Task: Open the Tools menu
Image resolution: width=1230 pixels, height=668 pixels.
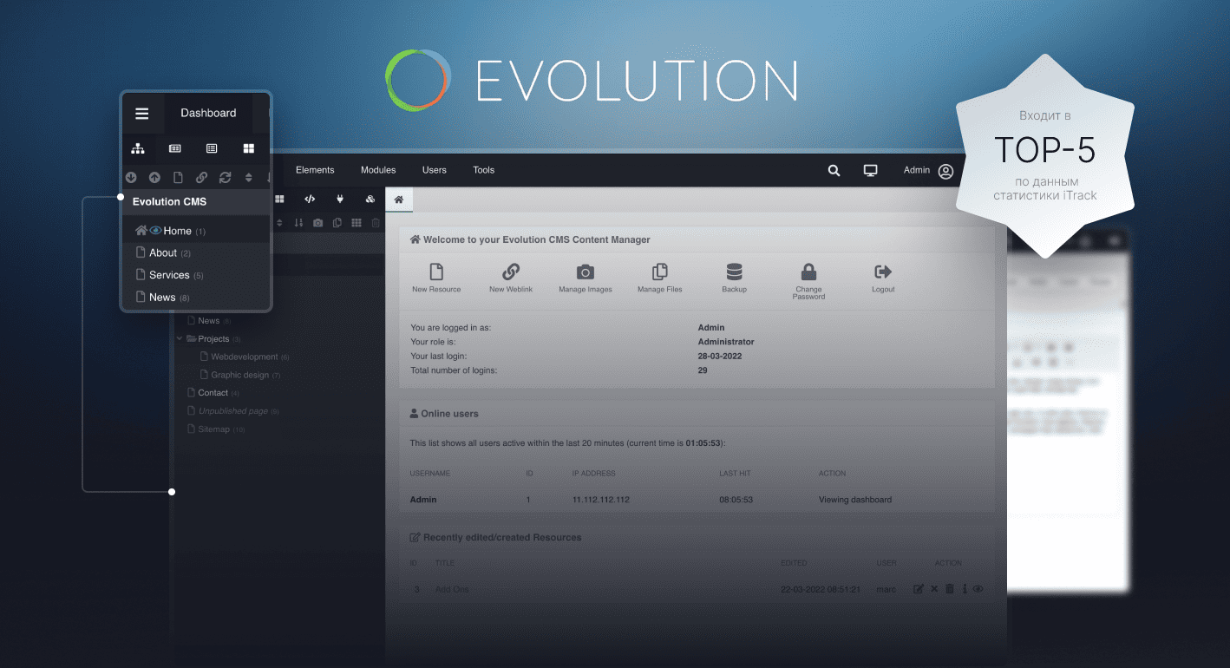Action: [x=484, y=170]
